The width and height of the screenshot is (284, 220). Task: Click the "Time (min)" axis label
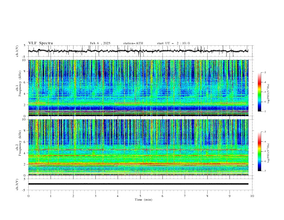coord(143,200)
